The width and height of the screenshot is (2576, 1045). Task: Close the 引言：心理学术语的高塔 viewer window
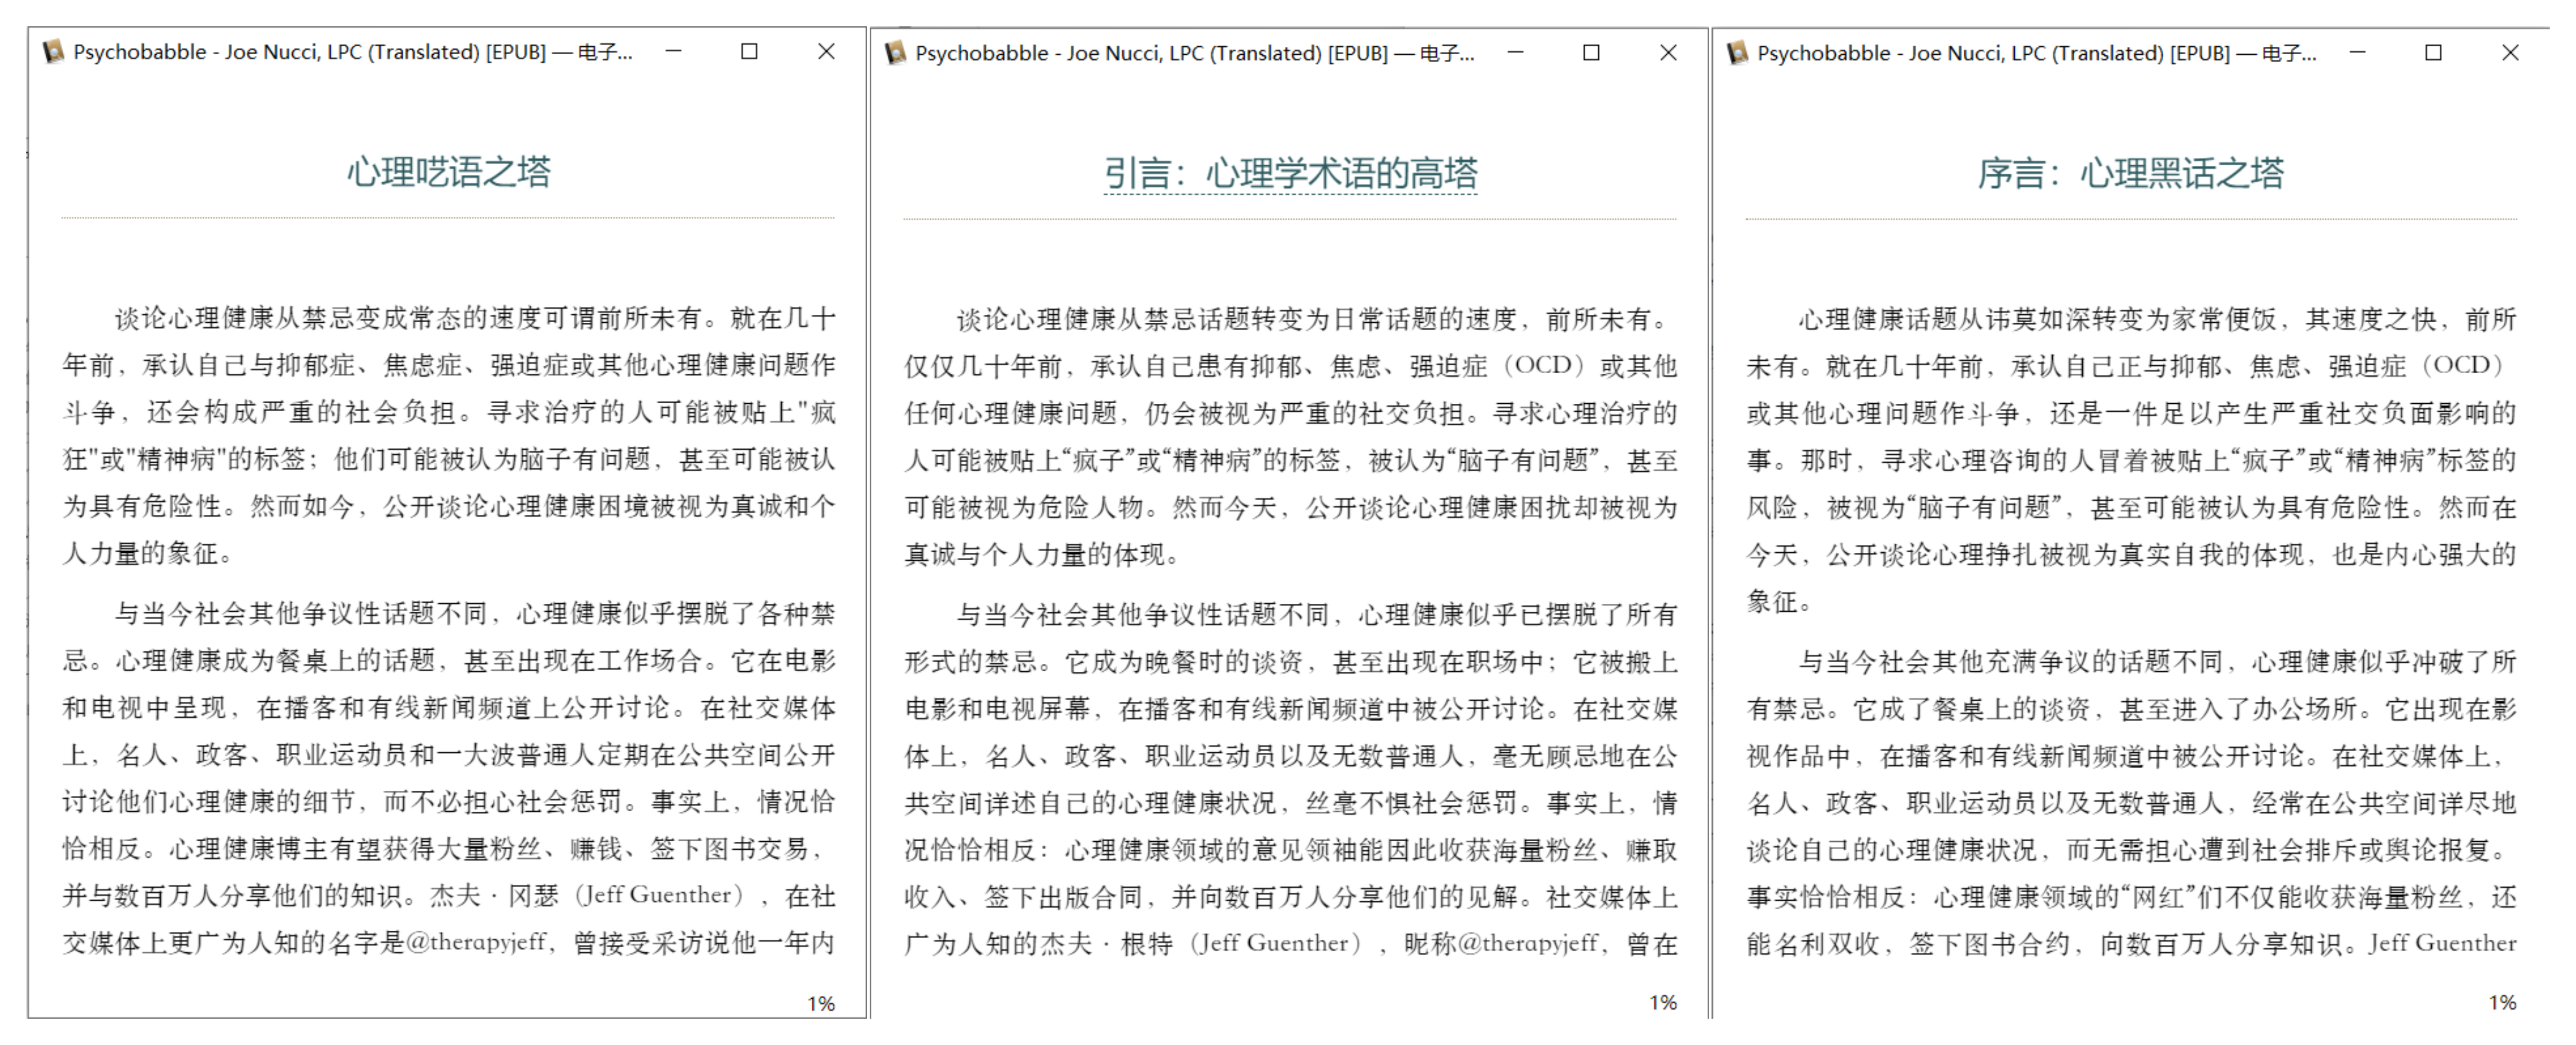tap(1668, 52)
